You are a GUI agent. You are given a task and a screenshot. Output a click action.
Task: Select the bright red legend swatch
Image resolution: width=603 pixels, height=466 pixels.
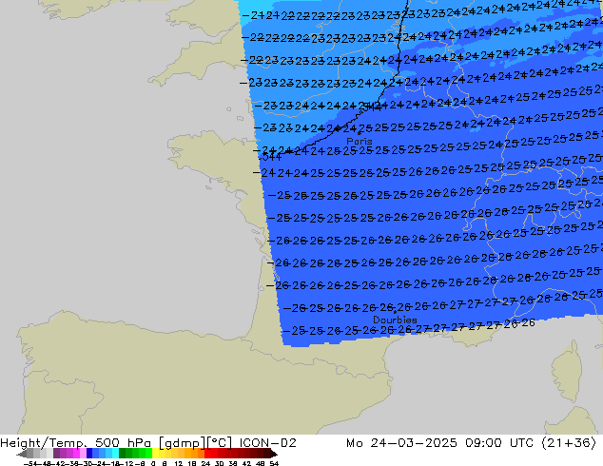(x=207, y=454)
